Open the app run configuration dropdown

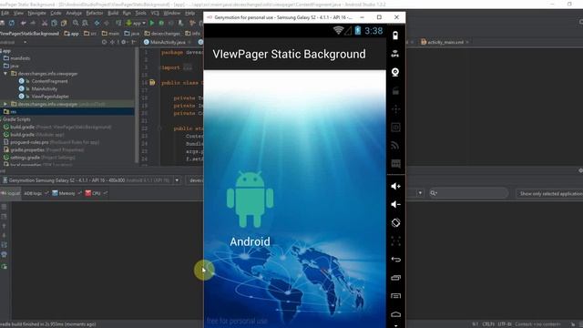click(x=136, y=23)
